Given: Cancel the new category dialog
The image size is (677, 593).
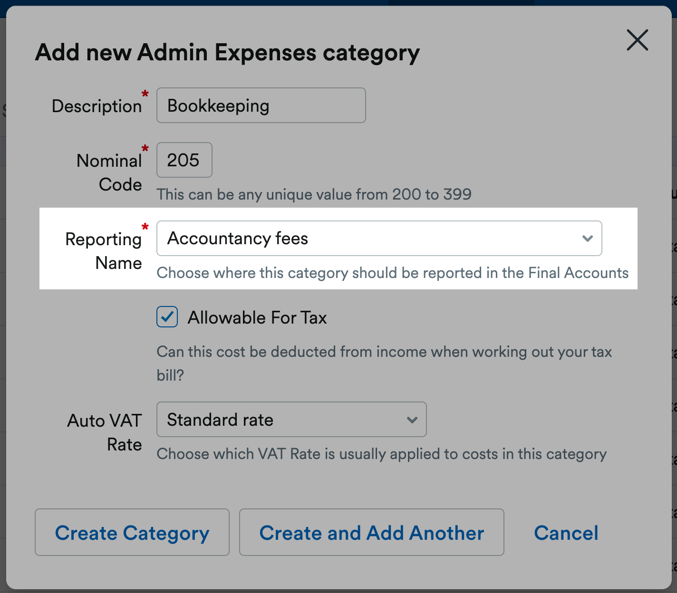Looking at the screenshot, I should [566, 533].
